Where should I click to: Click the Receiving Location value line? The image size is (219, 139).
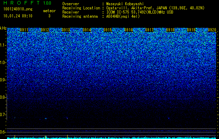coord(155,8)
